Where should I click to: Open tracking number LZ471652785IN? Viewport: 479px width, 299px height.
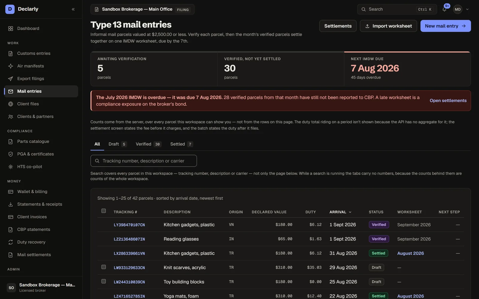129,296
